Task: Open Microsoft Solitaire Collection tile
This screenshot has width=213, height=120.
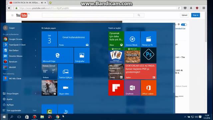Action: coord(116,55)
